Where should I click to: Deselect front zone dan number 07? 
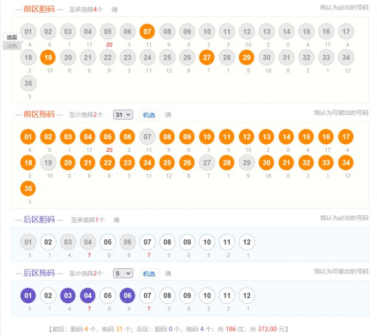147,32
